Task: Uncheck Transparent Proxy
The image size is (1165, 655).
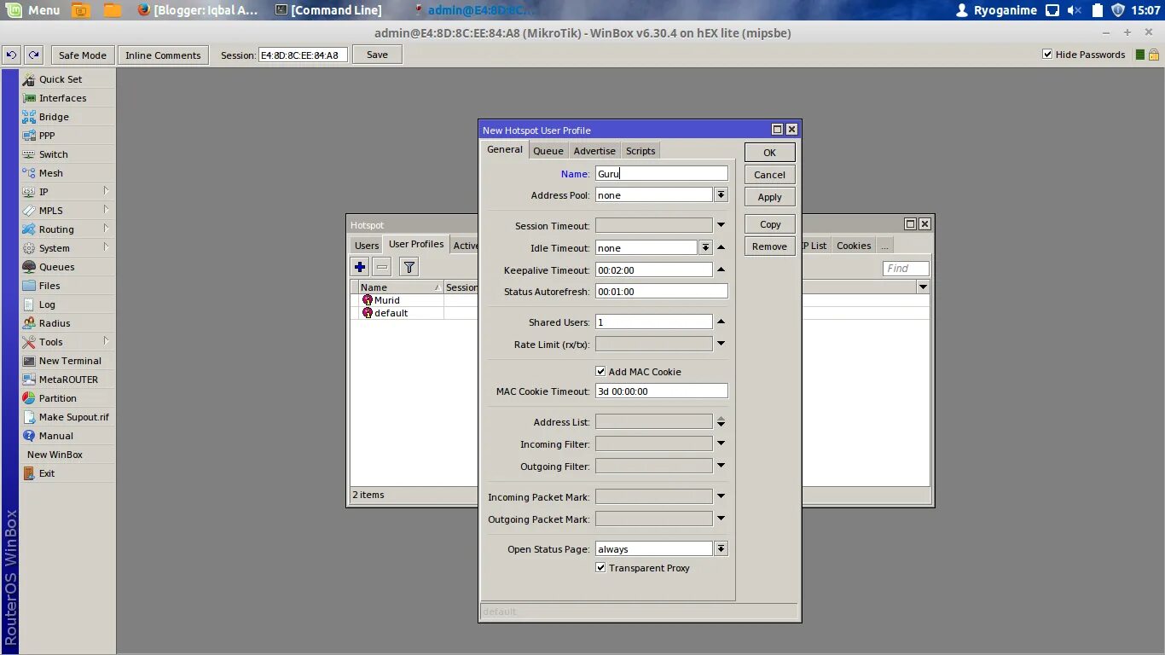Action: [x=600, y=568]
